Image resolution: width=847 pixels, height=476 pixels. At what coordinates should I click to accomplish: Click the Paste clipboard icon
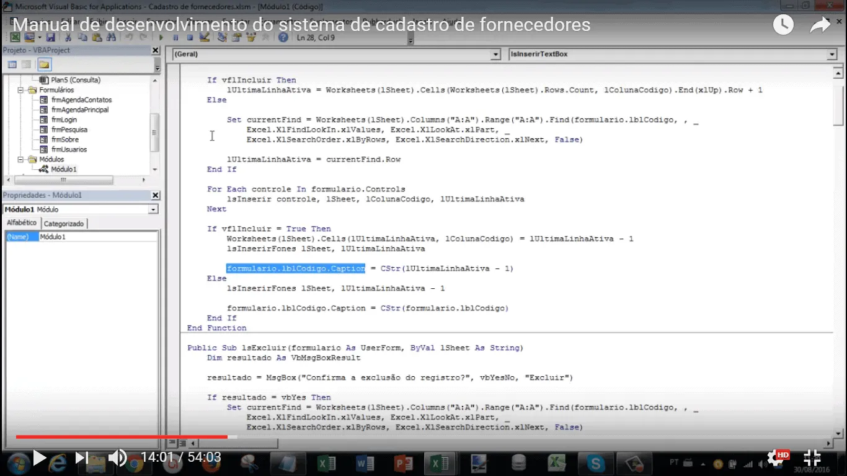(97, 38)
